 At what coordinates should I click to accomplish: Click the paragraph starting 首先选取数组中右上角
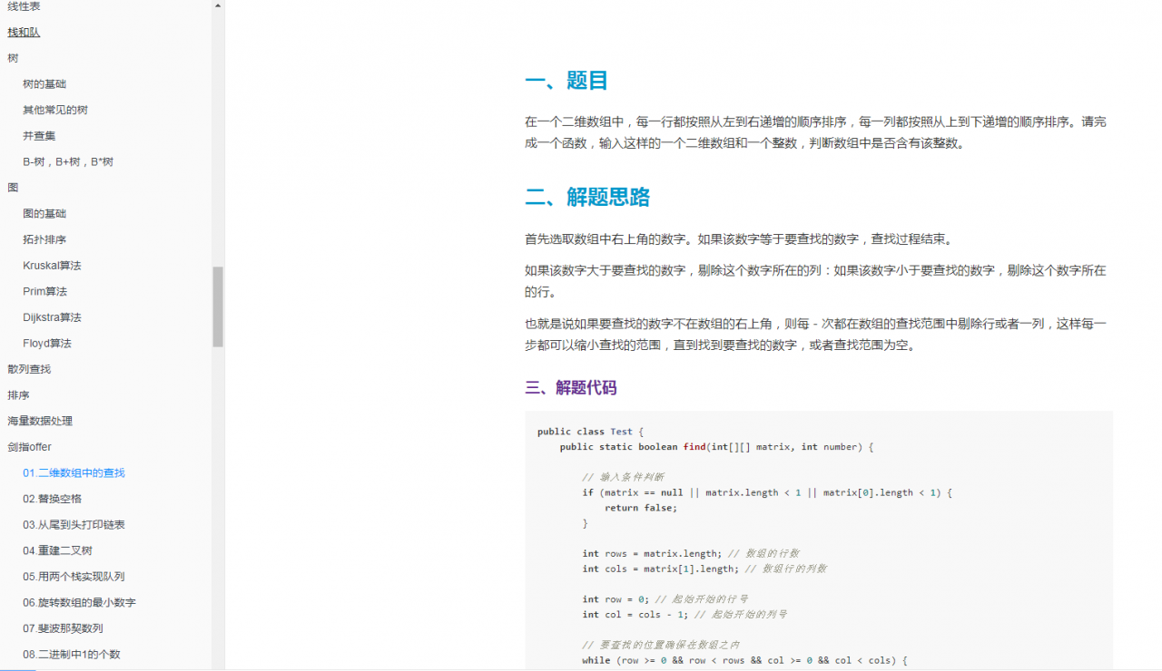tap(739, 239)
